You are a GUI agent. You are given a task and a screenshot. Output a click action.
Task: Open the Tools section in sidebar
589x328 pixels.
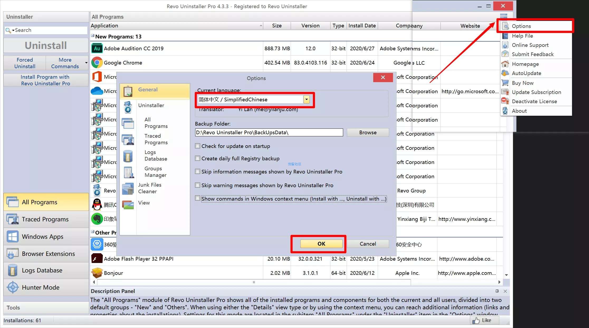coord(46,307)
